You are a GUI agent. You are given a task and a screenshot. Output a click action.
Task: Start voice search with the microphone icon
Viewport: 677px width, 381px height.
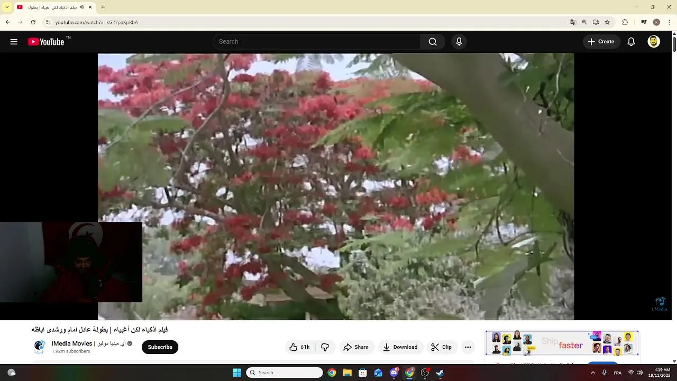point(459,42)
